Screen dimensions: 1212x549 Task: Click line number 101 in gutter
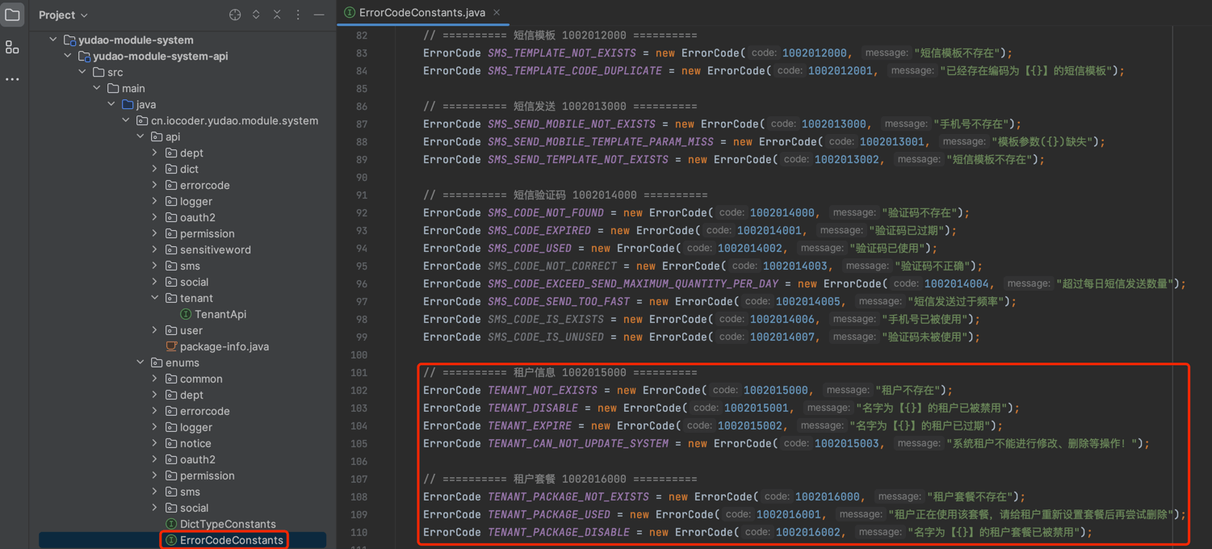pyautogui.click(x=361, y=372)
